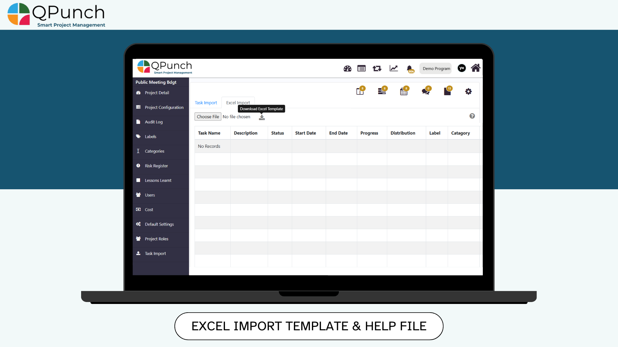Open the list view icon in header
618x347 pixels.
(x=361, y=68)
